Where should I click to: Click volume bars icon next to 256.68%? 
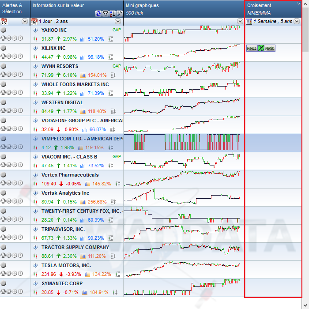83,202
